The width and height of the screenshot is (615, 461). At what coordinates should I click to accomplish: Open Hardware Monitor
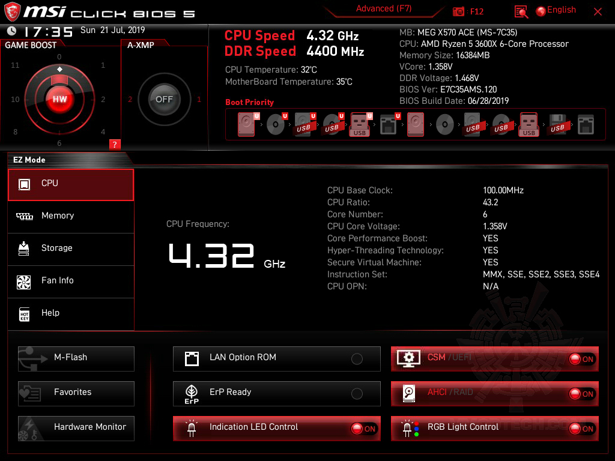(76, 428)
